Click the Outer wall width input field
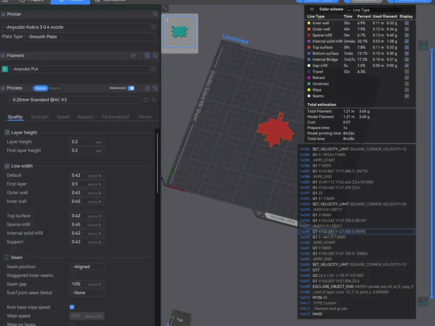This screenshot has width=435, height=326. [87, 193]
